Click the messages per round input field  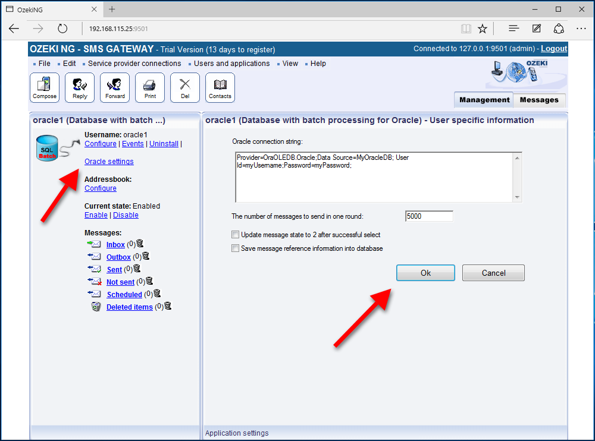pos(428,216)
